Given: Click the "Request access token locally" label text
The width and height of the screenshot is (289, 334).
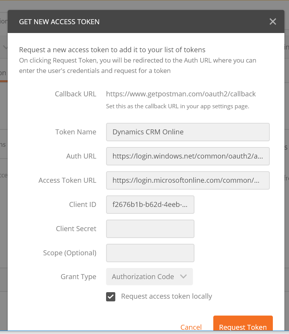Looking at the screenshot, I should click(x=166, y=296).
